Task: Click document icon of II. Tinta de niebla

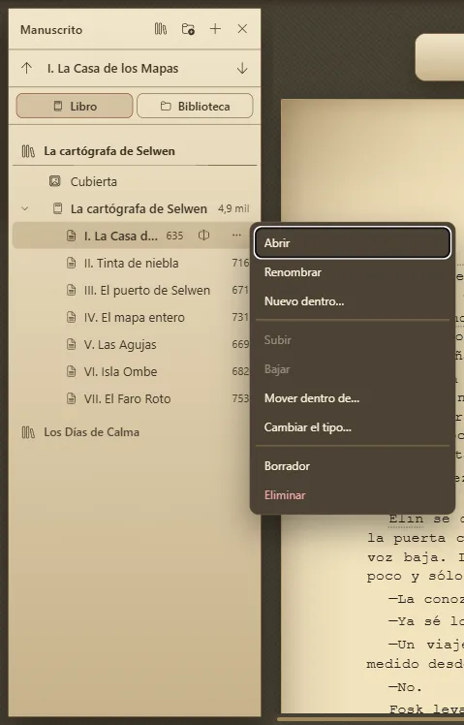Action: (71, 263)
